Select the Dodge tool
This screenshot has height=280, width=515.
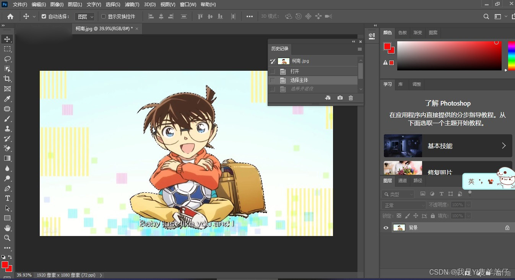pos(7,178)
